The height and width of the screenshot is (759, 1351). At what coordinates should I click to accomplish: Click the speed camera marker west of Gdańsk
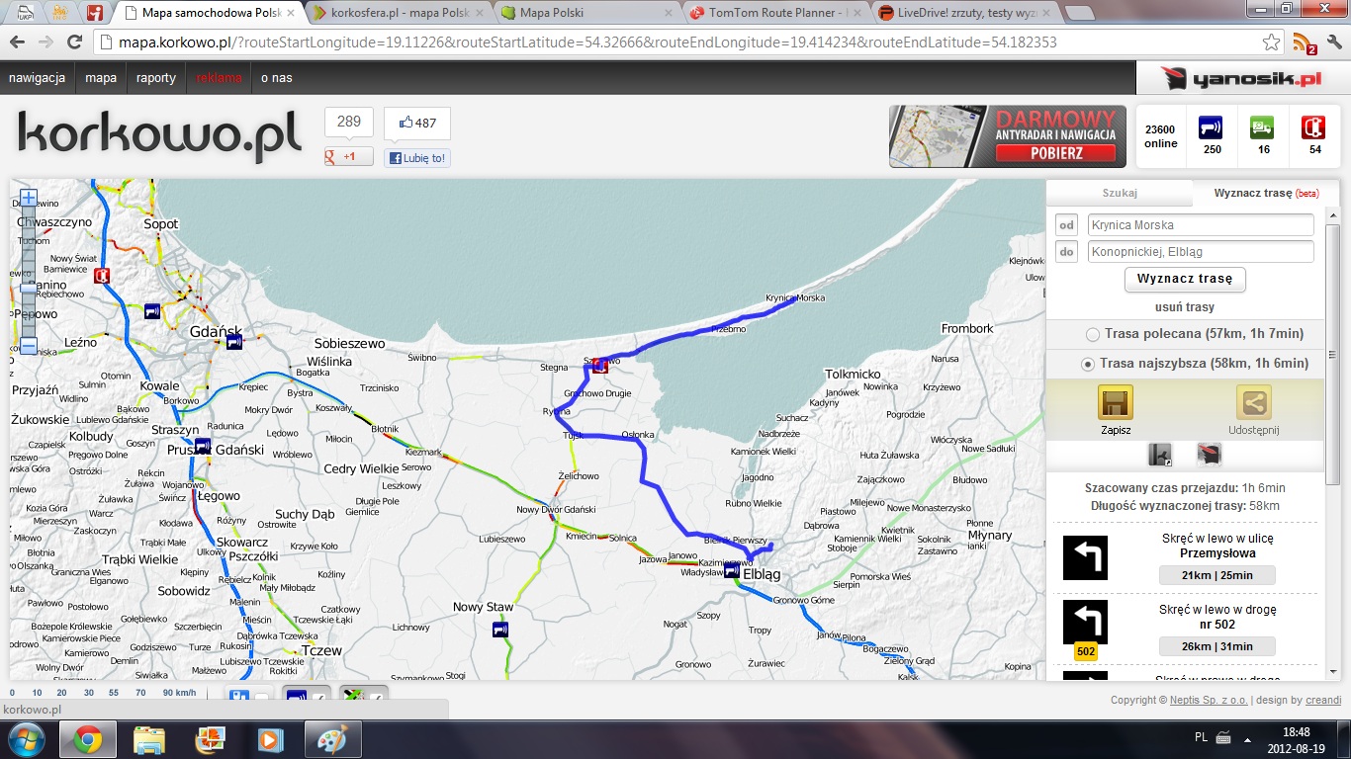click(x=151, y=310)
